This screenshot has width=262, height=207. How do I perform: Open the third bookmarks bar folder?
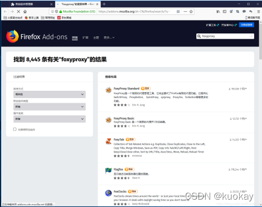[x=48, y=18]
